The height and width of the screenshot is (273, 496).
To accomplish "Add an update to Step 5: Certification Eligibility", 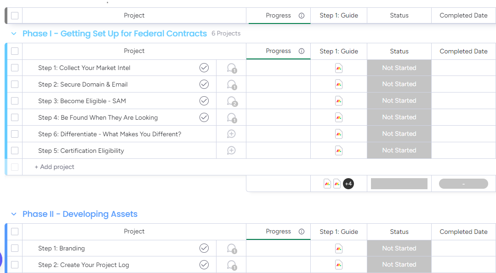I will pyautogui.click(x=231, y=151).
